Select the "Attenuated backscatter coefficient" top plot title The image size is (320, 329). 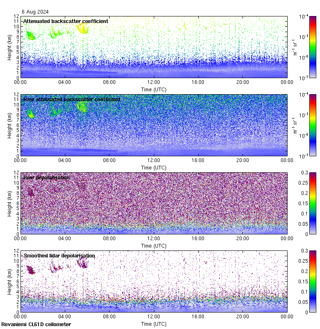[x=66, y=21]
